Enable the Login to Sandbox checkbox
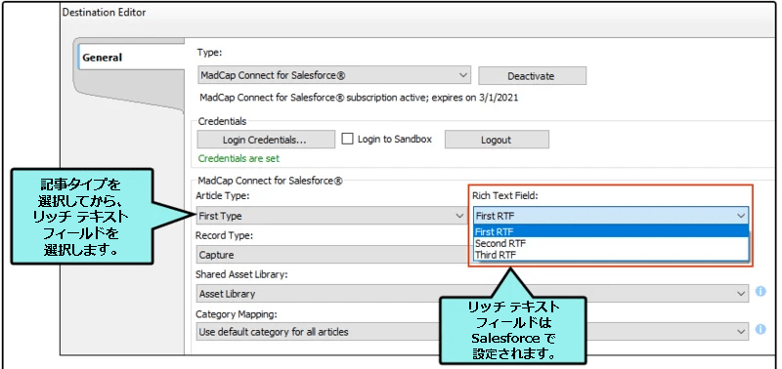The image size is (782, 369). pyautogui.click(x=347, y=139)
